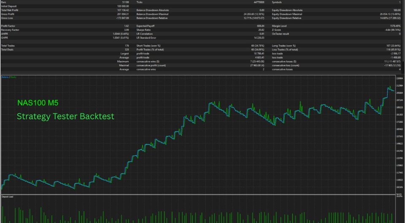Screen dimensions: 405x223
Task: Click the GHPR label
Action: tap(4, 38)
